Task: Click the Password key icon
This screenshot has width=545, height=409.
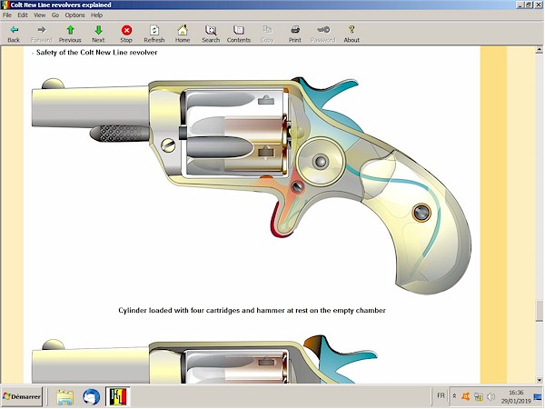Action: coord(322,34)
